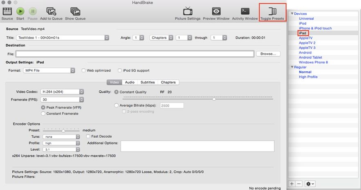This screenshot has width=361, height=190.
Task: Open the Title dropdown
Action: [63, 38]
